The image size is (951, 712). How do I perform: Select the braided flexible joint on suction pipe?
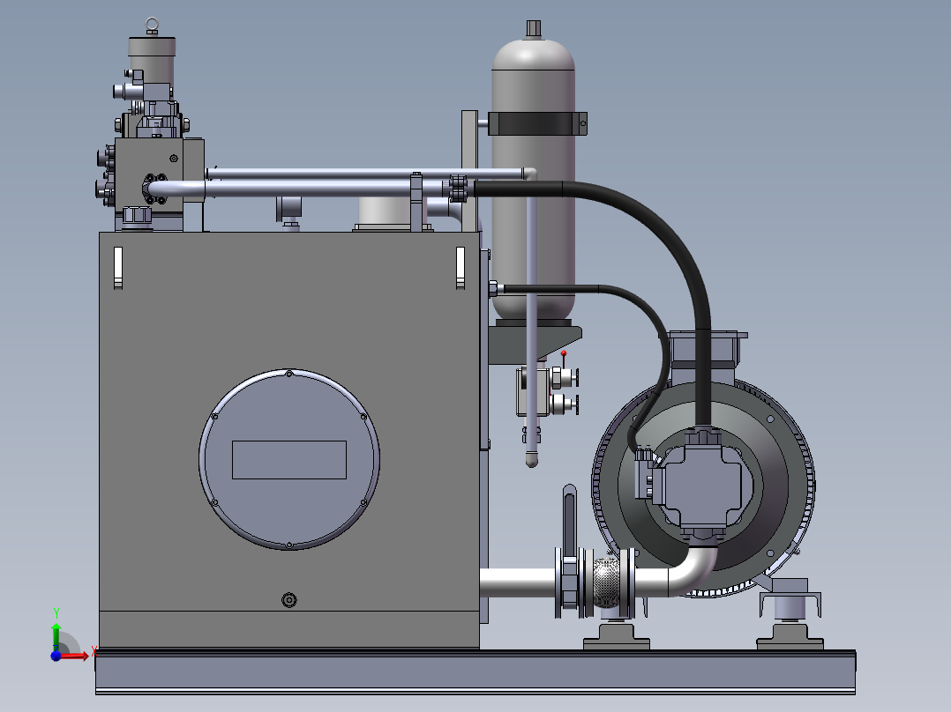click(606, 582)
